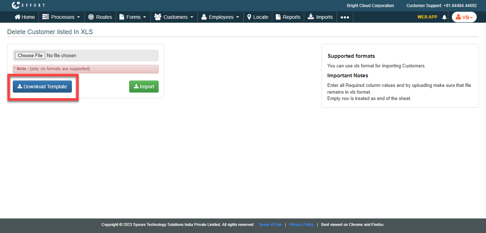Click the Imports download icon

pyautogui.click(x=311, y=17)
